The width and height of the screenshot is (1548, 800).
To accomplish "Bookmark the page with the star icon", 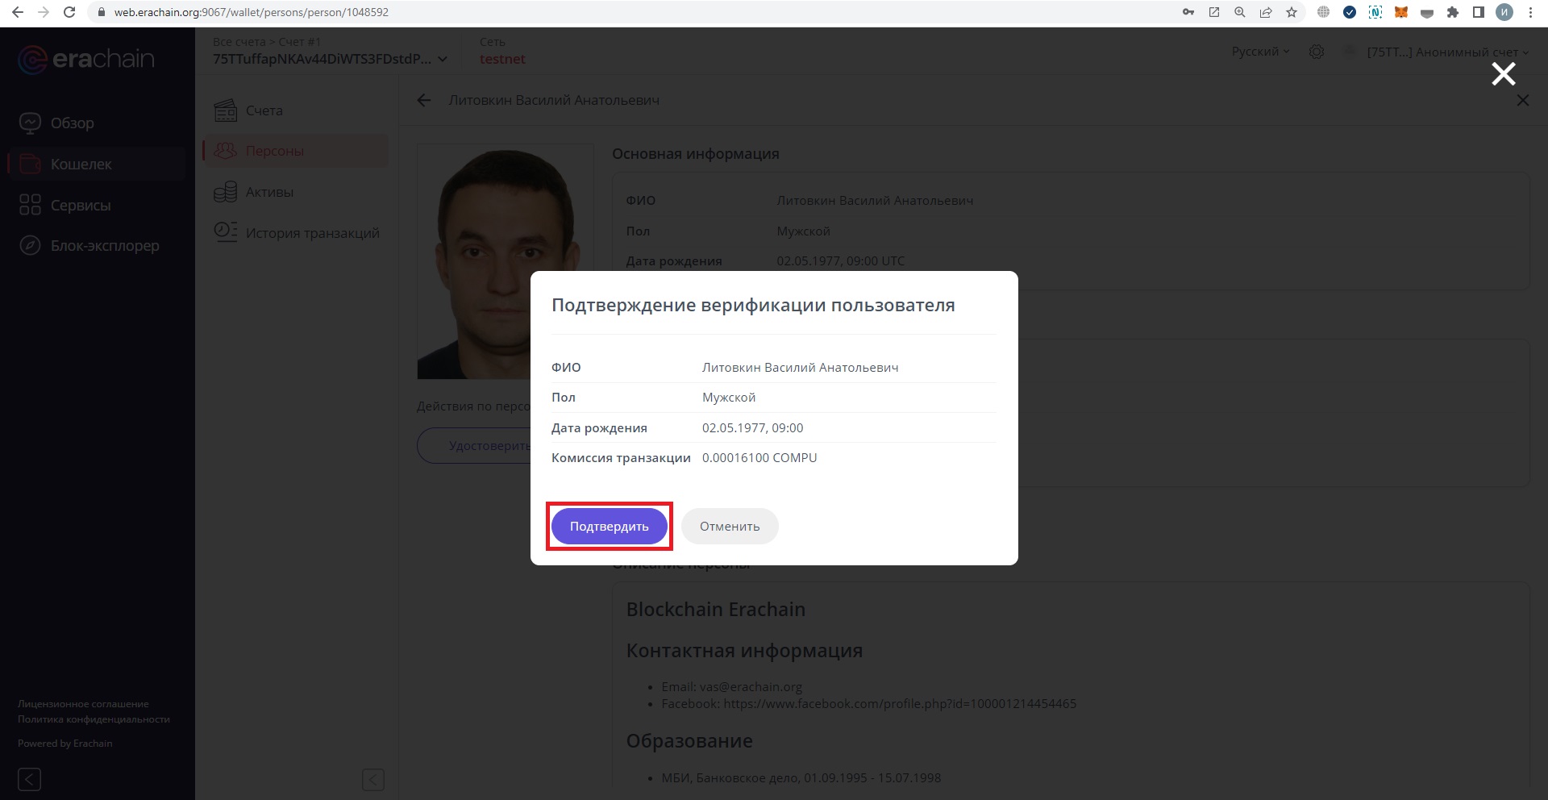I will pos(1292,12).
